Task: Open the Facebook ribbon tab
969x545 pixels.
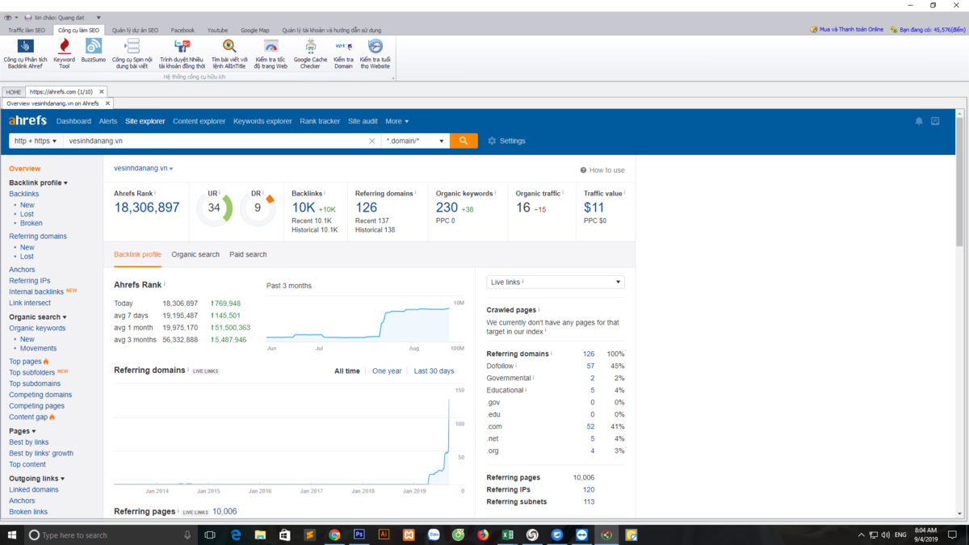Action: click(x=182, y=30)
